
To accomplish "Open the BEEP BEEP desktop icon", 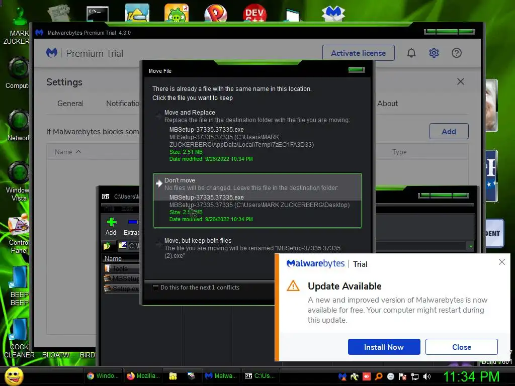I will click(19, 285).
